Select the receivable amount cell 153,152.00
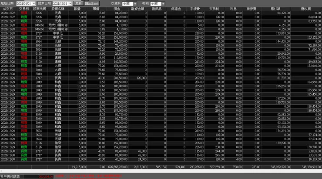Viewport: 322px width, 179px height. pos(306,37)
